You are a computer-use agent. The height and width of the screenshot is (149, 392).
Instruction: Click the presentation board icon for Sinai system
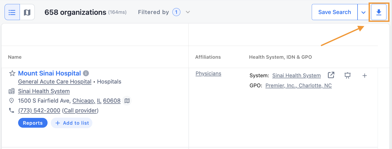[348, 75]
